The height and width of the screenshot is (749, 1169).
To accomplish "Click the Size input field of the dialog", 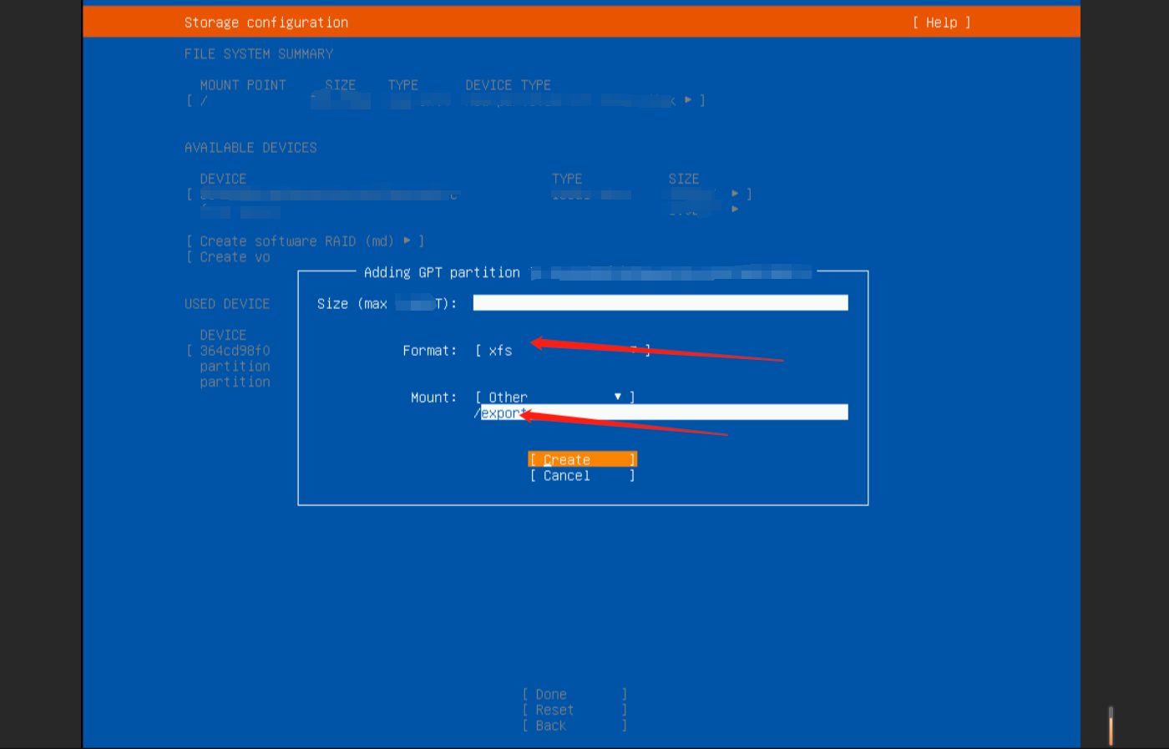I will coord(660,302).
